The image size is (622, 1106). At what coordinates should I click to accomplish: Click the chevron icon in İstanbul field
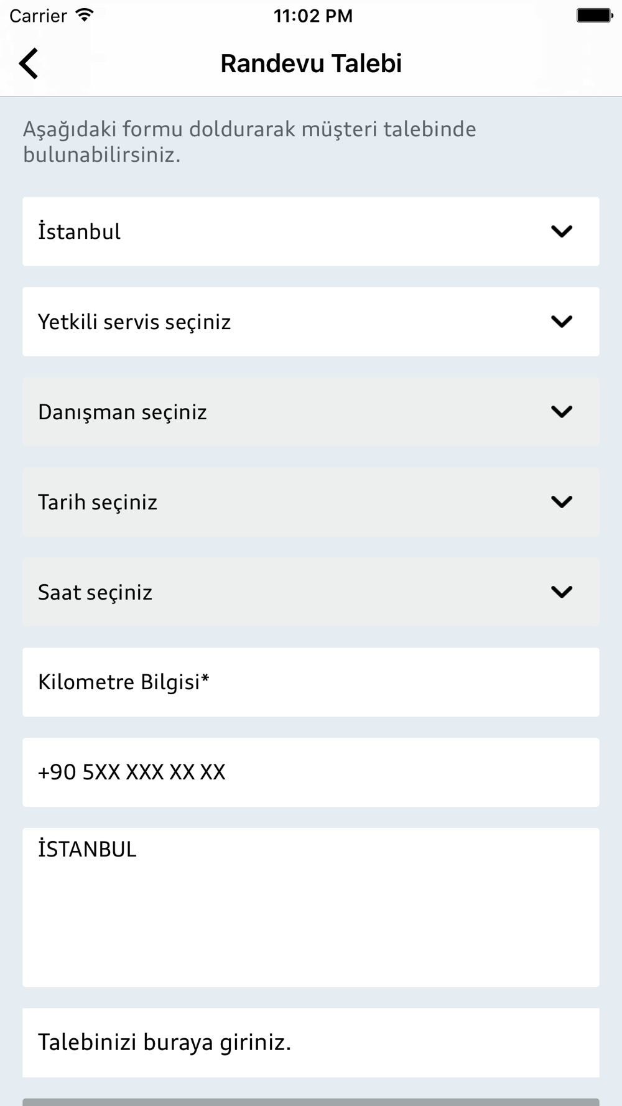coord(562,231)
